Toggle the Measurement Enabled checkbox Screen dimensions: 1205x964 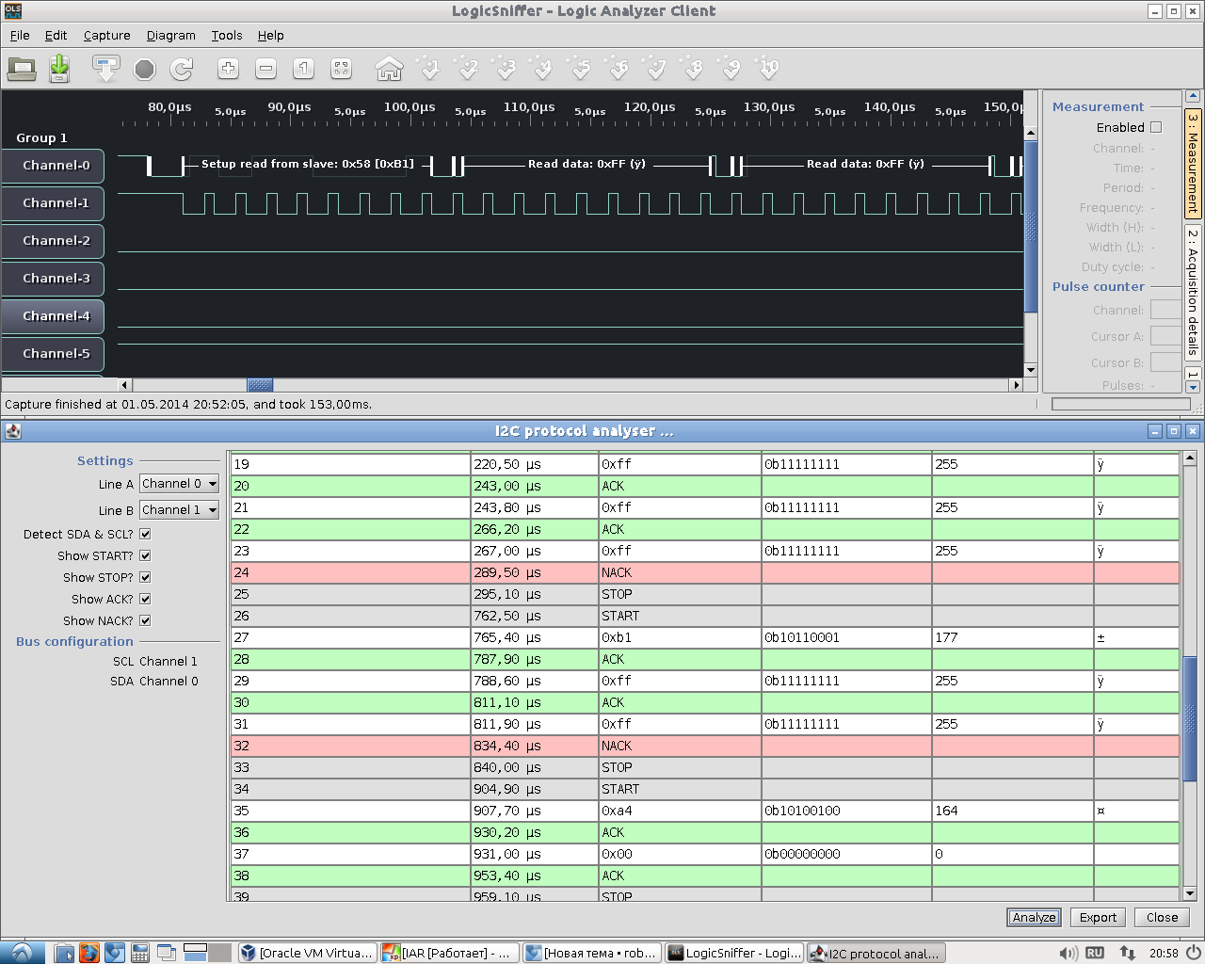click(1156, 127)
